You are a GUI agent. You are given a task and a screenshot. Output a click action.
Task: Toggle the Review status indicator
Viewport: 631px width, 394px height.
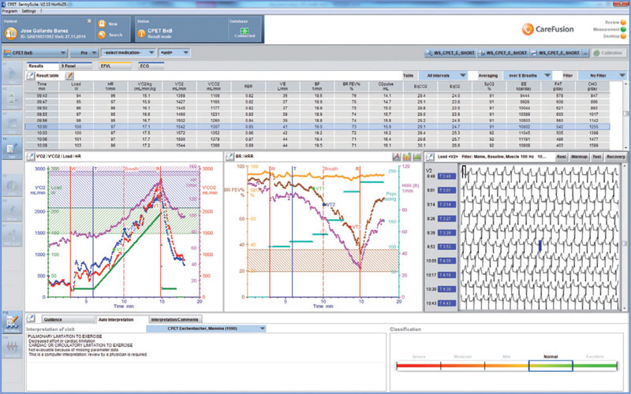pos(623,23)
